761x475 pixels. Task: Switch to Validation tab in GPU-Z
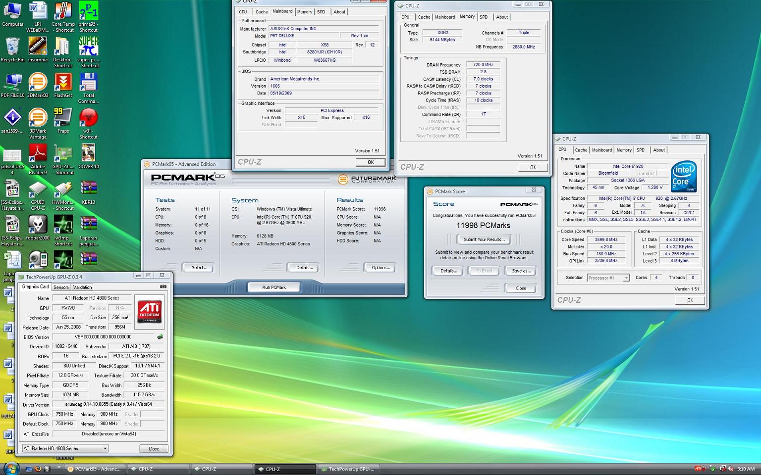(x=82, y=287)
